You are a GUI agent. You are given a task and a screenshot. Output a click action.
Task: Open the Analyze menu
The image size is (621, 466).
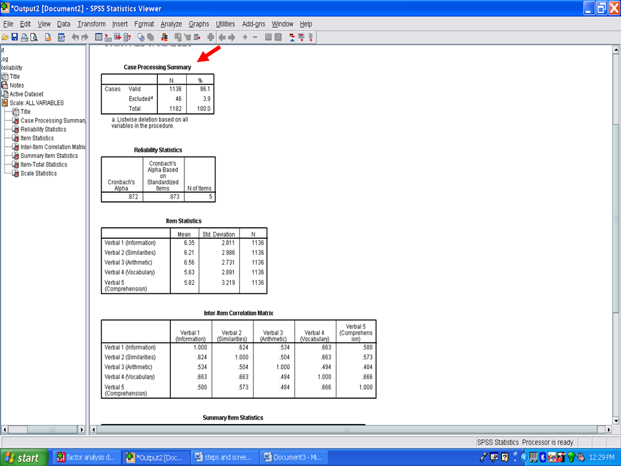171,24
